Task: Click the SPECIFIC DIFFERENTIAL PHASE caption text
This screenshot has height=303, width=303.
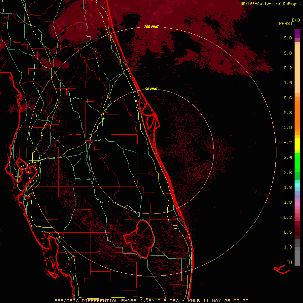Action: 96,301
